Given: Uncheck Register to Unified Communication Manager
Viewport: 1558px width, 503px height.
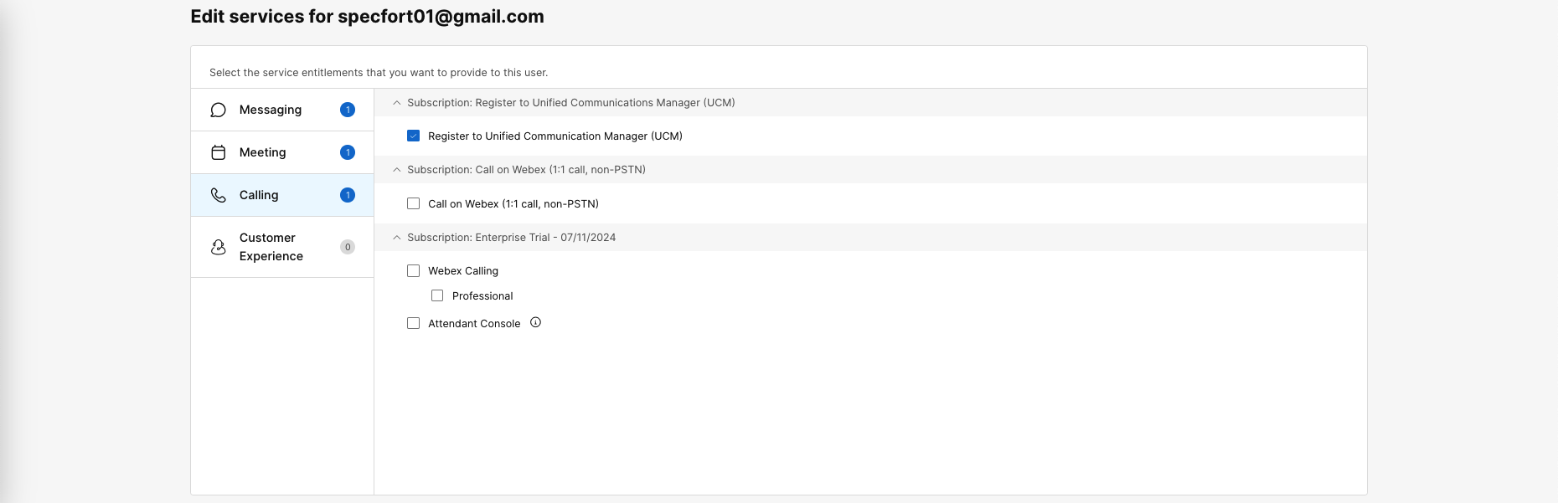Looking at the screenshot, I should pyautogui.click(x=414, y=136).
